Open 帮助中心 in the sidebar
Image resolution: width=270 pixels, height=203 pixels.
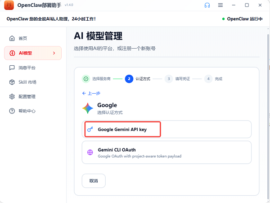[33, 111]
